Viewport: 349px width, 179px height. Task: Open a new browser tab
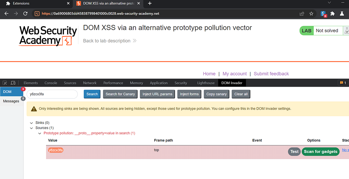(x=150, y=3)
